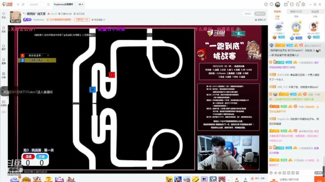Go back with the back arrow

18,5
